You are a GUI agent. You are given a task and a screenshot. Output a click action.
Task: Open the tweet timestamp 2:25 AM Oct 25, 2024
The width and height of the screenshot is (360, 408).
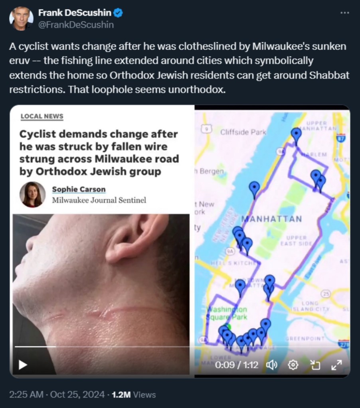point(57,394)
